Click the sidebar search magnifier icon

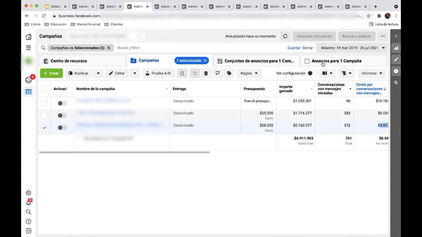[28, 212]
